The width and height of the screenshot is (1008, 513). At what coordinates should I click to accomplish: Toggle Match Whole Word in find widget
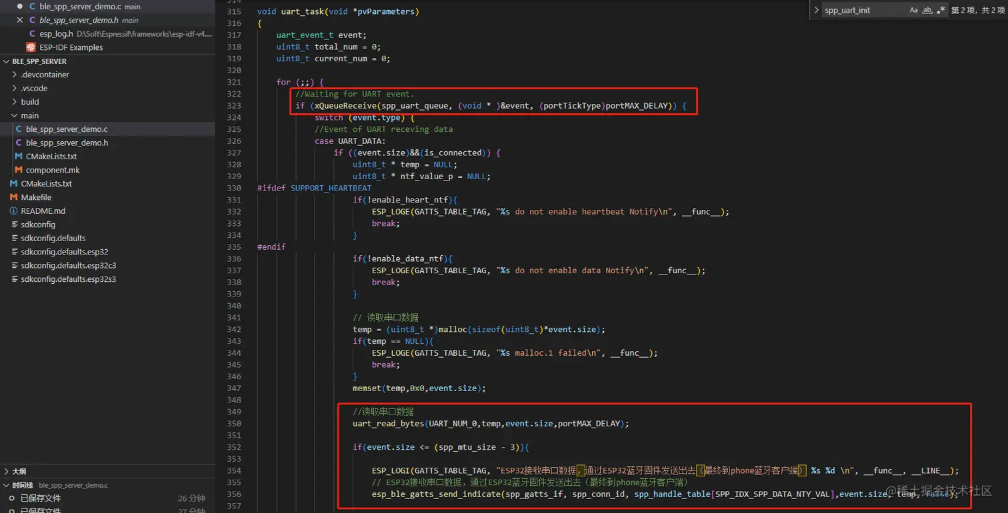[927, 10]
